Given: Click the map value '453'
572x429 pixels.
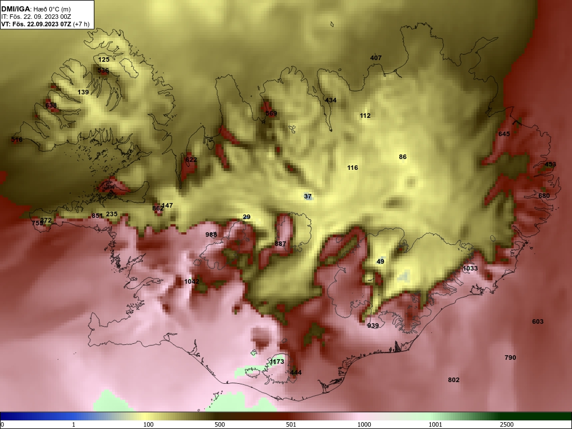Looking at the screenshot, I should pos(550,165).
